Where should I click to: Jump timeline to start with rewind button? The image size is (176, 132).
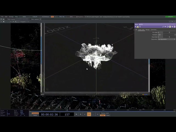click(76, 114)
